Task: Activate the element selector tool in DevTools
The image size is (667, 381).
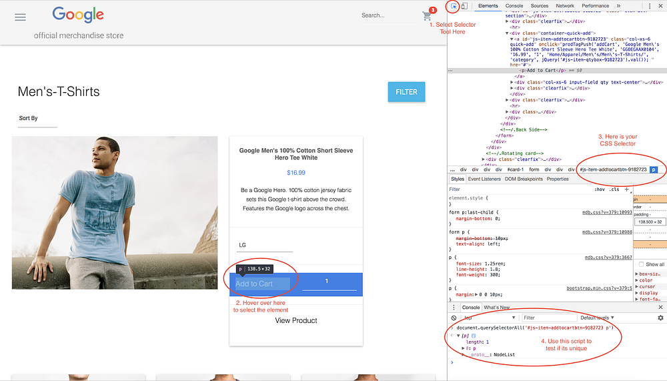Action: (x=454, y=6)
